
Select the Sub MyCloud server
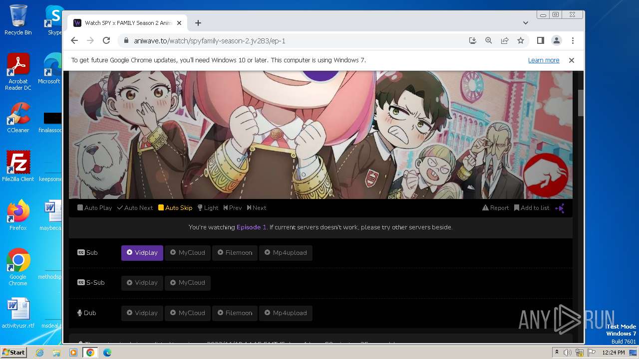click(x=188, y=253)
